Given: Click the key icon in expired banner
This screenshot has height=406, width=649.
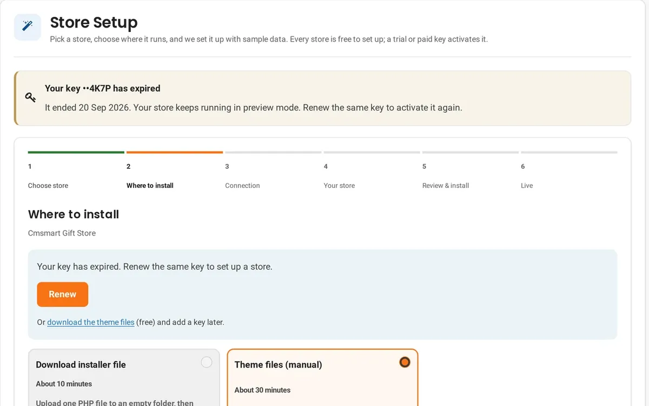Looking at the screenshot, I should (30, 97).
